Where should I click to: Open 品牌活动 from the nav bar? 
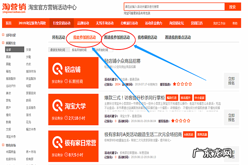coord(83,23)
